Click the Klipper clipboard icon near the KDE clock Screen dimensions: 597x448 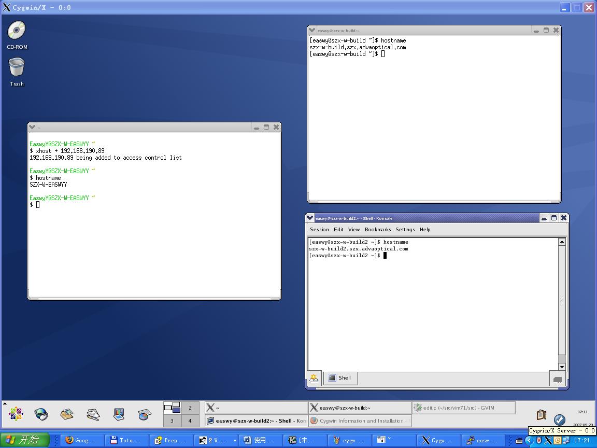[541, 414]
